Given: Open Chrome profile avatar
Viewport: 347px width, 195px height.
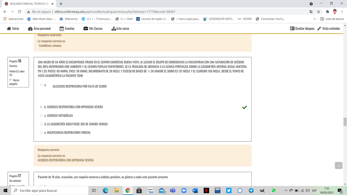Looking at the screenshot, I should (335, 12).
